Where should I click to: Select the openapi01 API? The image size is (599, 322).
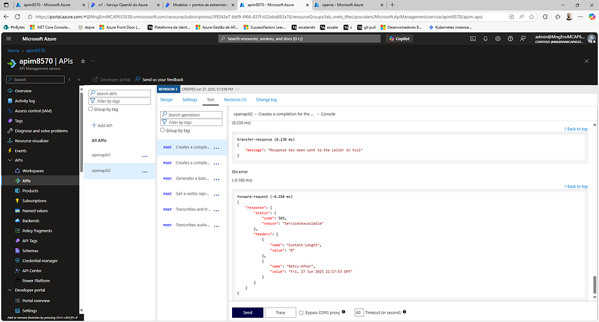tap(101, 155)
